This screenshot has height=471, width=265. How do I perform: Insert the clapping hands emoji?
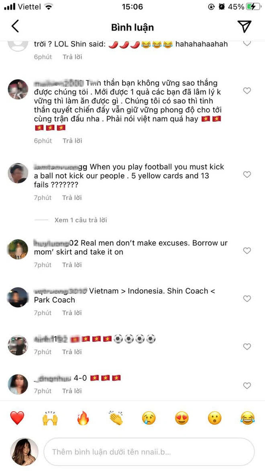(x=116, y=418)
